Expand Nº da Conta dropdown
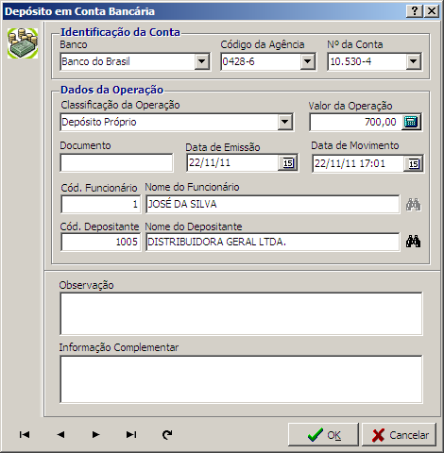 [413, 61]
